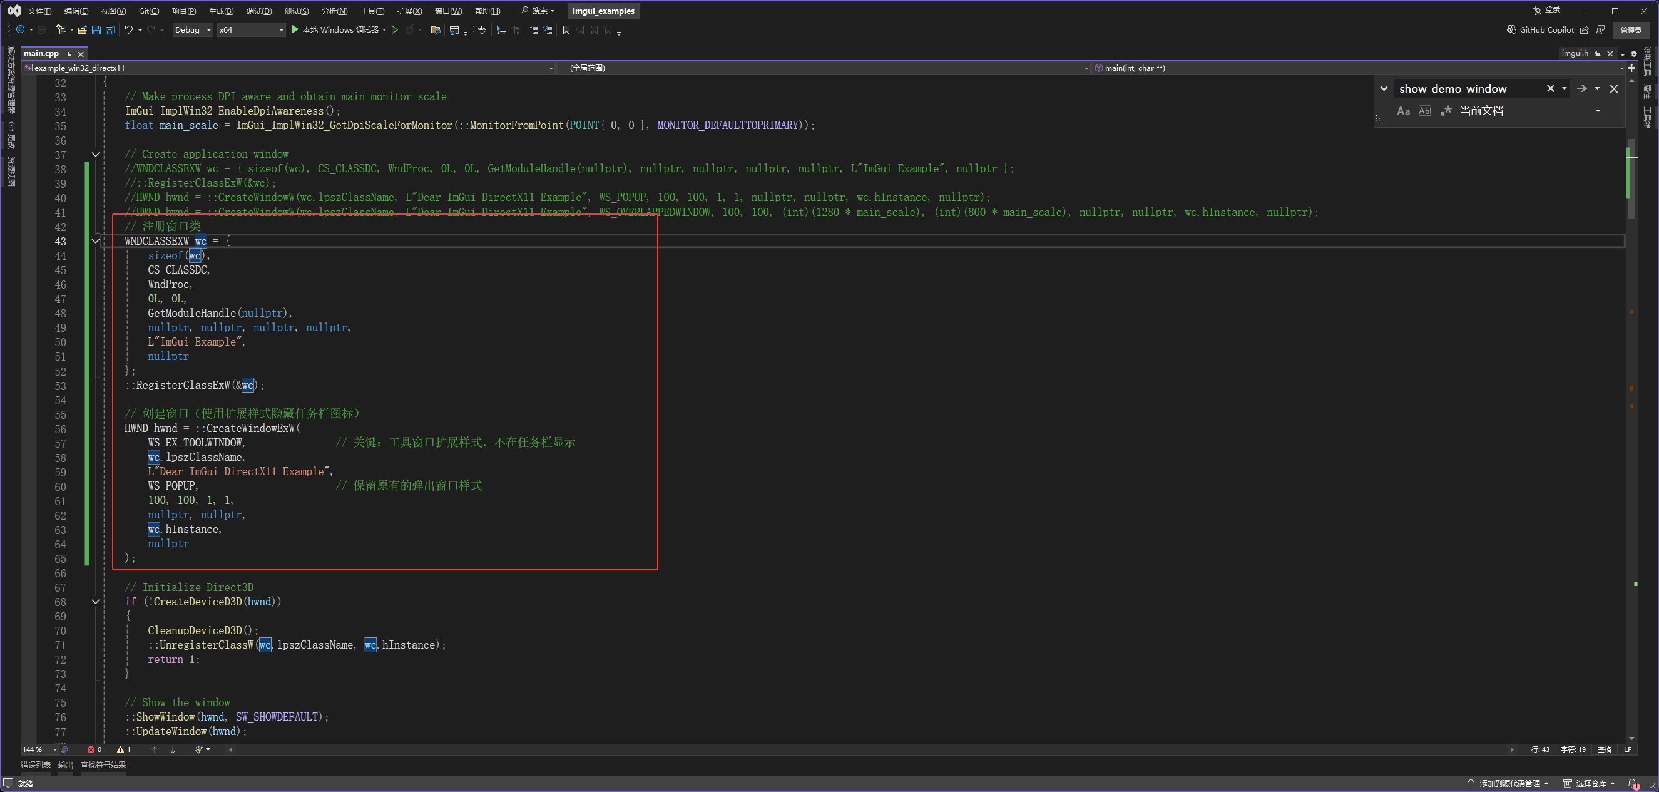1659x792 pixels.
Task: Click the new project icon in toolbar
Action: point(61,29)
